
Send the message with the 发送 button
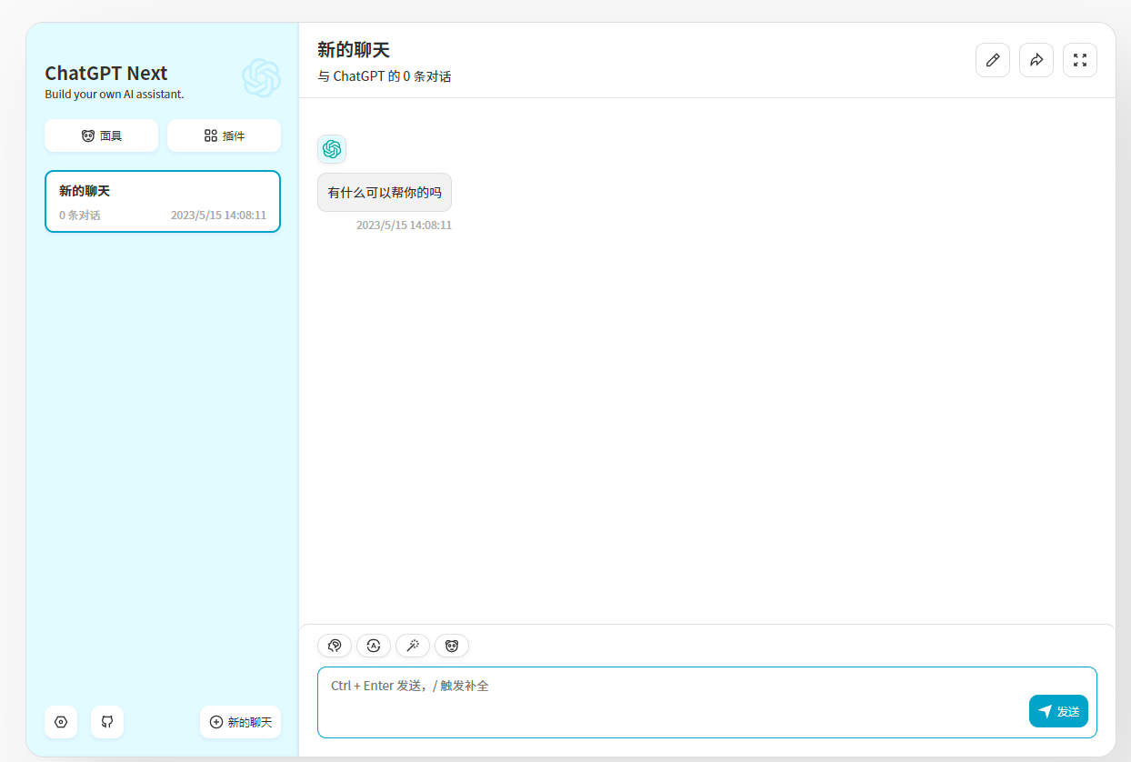click(1058, 711)
